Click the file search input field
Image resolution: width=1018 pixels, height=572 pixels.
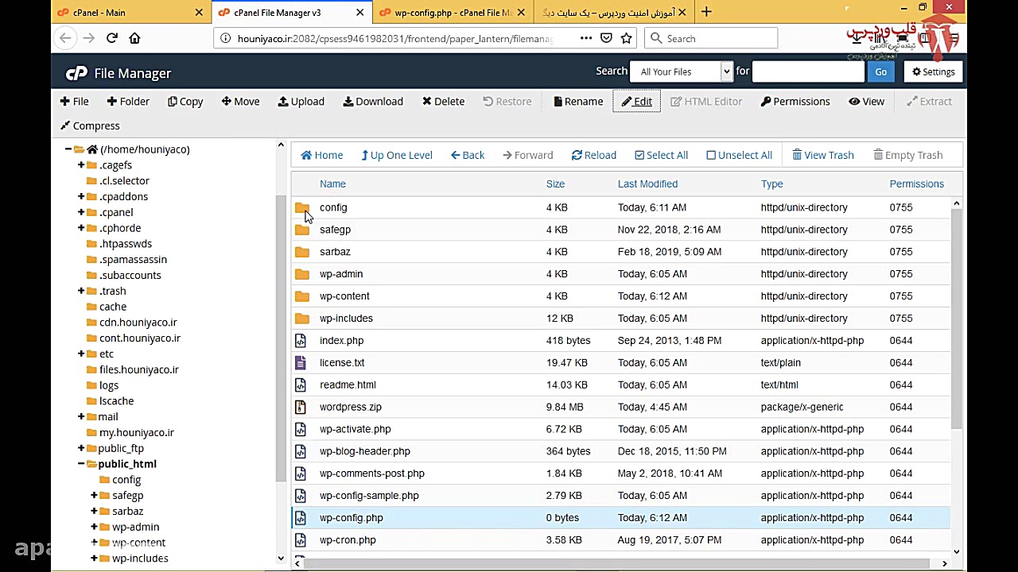coord(807,71)
